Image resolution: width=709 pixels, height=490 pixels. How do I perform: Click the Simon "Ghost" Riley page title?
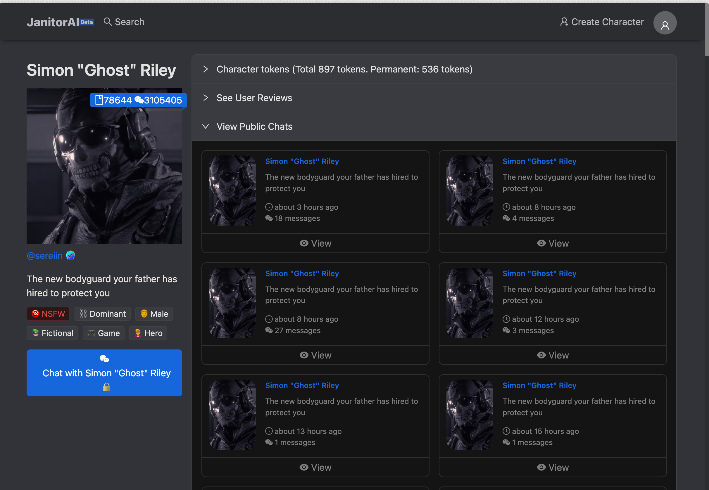(101, 70)
